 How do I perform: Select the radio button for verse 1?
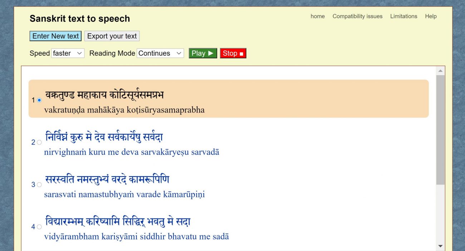pos(39,100)
